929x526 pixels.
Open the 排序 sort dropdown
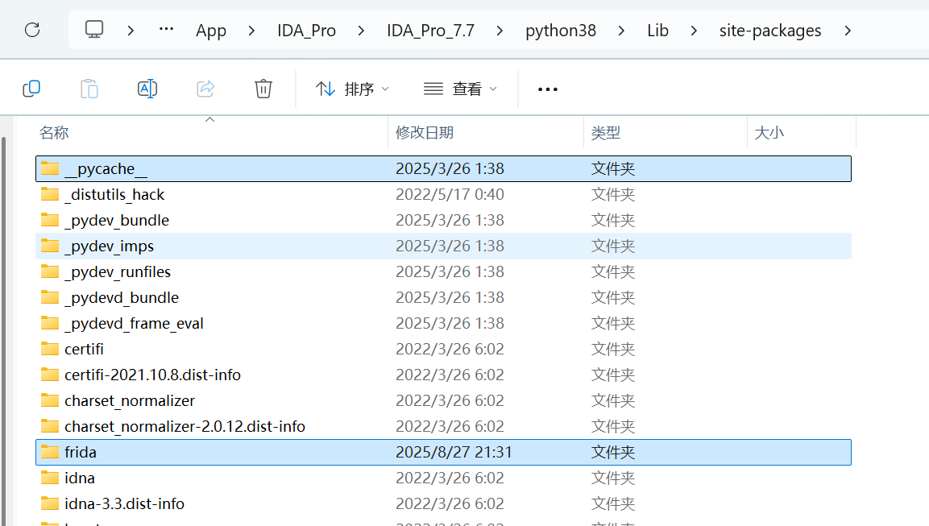point(352,89)
